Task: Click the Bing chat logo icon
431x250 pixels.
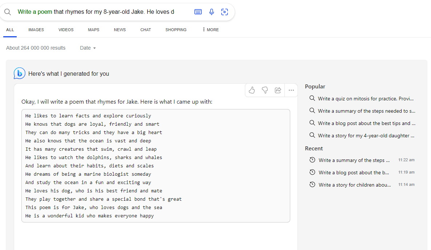Action: coord(20,73)
